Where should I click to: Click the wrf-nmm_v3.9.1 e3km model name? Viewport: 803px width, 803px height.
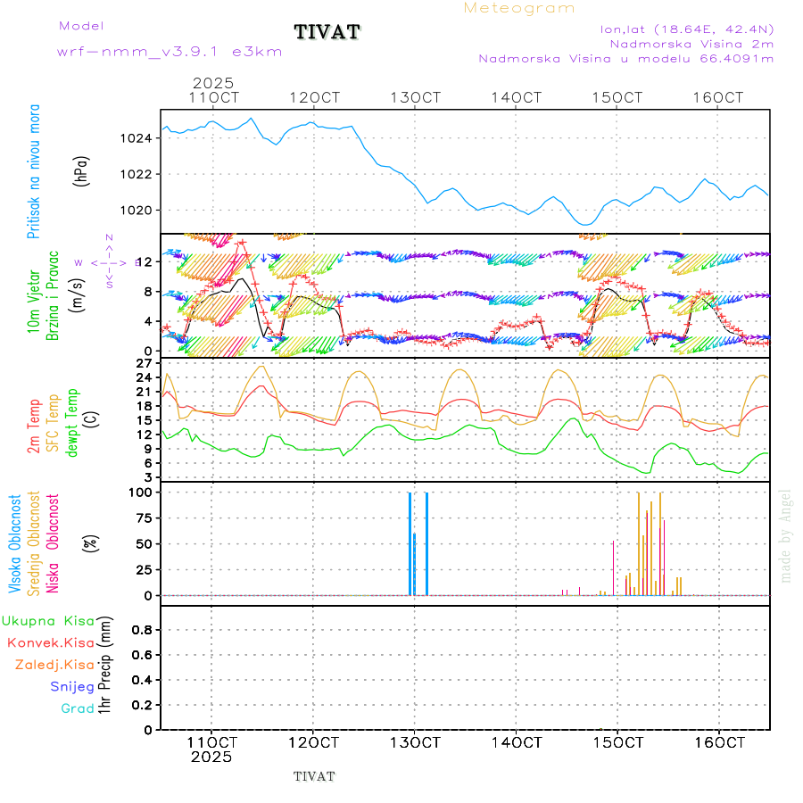coord(170,52)
